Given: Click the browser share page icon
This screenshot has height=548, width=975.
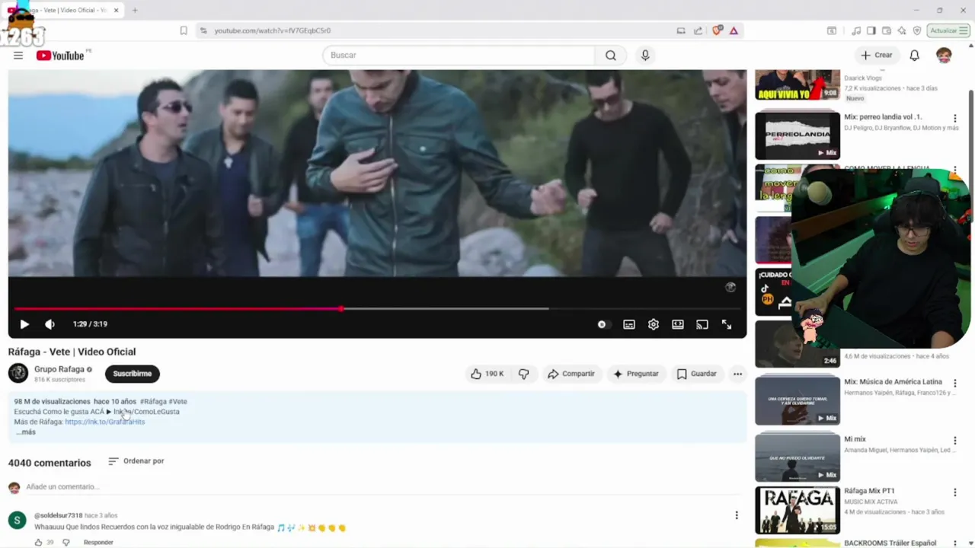Looking at the screenshot, I should [698, 30].
